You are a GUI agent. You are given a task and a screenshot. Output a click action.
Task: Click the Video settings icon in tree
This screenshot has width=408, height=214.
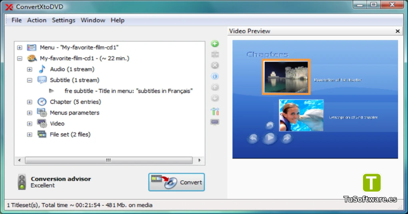[x=42, y=123]
